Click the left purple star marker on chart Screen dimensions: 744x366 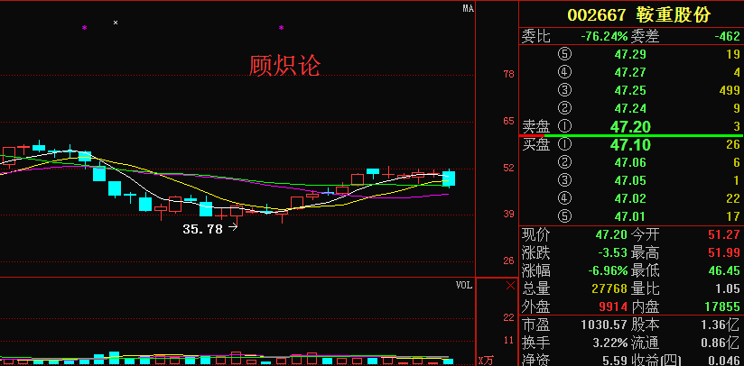click(x=85, y=28)
